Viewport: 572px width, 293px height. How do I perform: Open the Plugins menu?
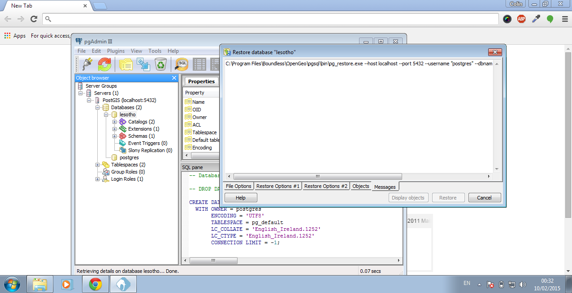[x=116, y=51]
